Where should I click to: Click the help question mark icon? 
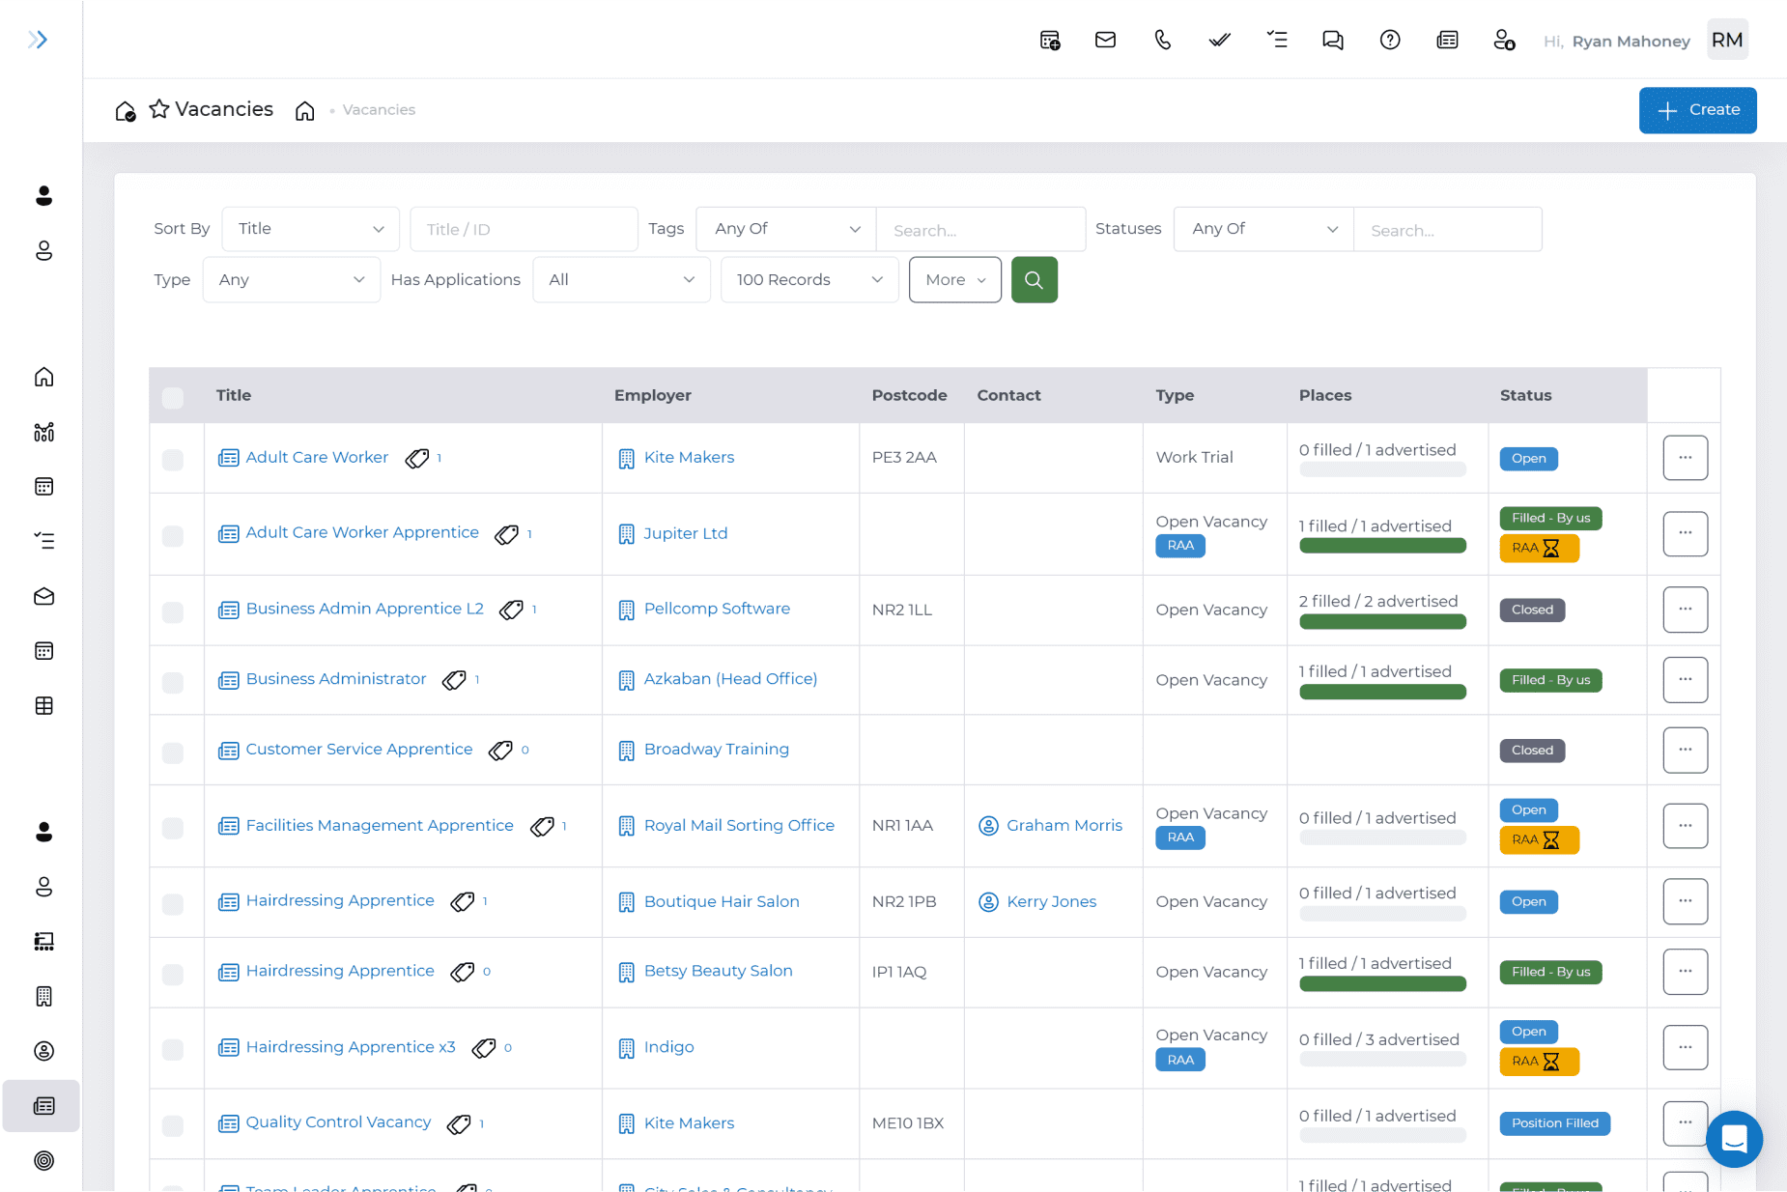tap(1389, 40)
